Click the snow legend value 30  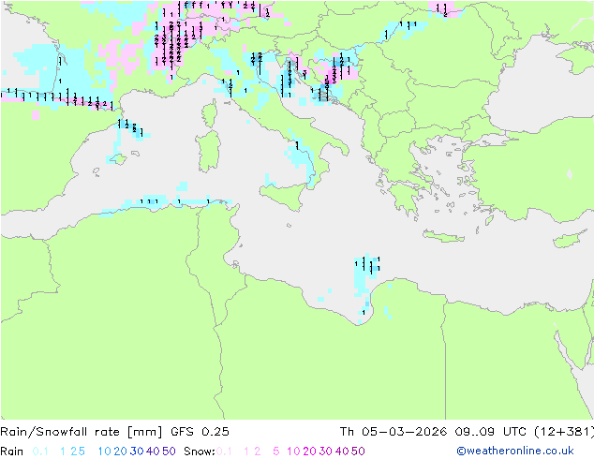click(x=326, y=452)
